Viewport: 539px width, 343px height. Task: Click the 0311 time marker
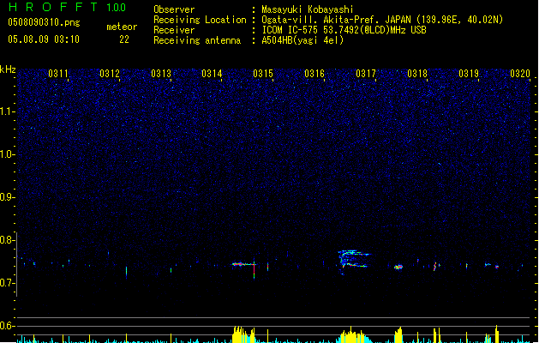point(58,74)
